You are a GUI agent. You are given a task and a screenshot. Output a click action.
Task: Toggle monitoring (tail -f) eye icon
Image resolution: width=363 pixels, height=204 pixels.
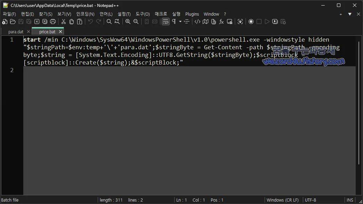[x=240, y=22]
